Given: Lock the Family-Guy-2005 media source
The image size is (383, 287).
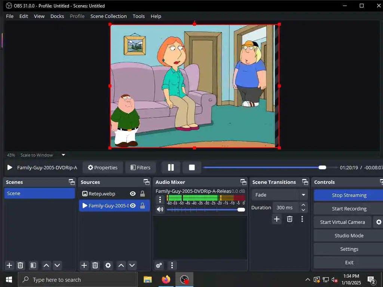Looking at the screenshot, I should click(143, 206).
